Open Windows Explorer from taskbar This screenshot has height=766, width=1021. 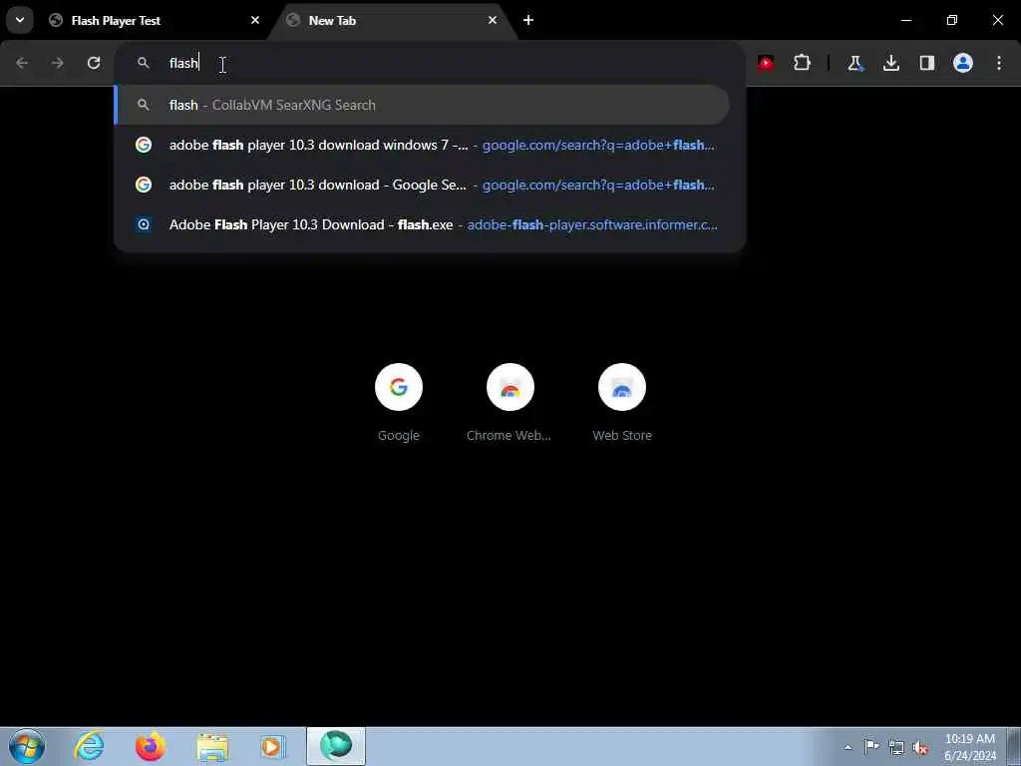pos(212,746)
